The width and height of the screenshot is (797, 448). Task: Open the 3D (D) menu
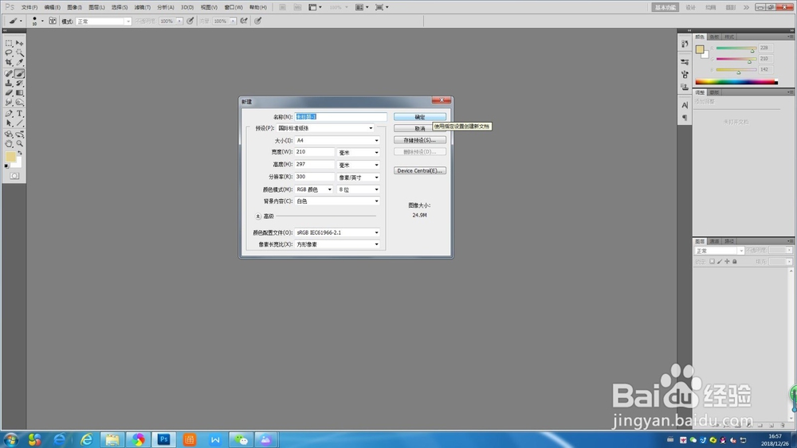[187, 7]
